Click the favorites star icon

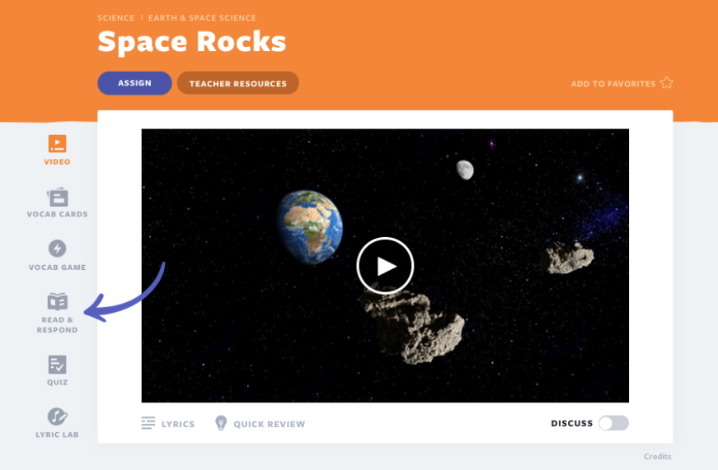pyautogui.click(x=667, y=83)
